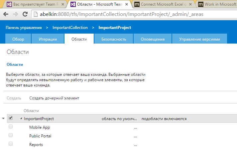Switch to Connect Microsoft Excel browser tab

[164, 4]
